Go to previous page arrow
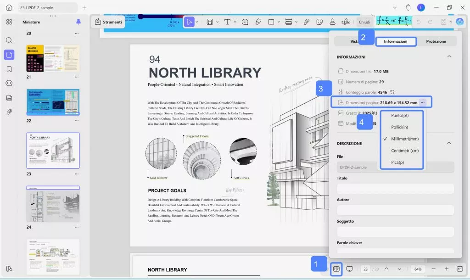Screen dimensions: 470x280 pos(386,269)
